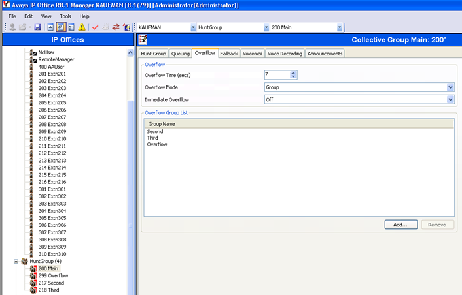Click the icon beside 200 Main
The height and width of the screenshot is (295, 462).
pyautogui.click(x=33, y=268)
